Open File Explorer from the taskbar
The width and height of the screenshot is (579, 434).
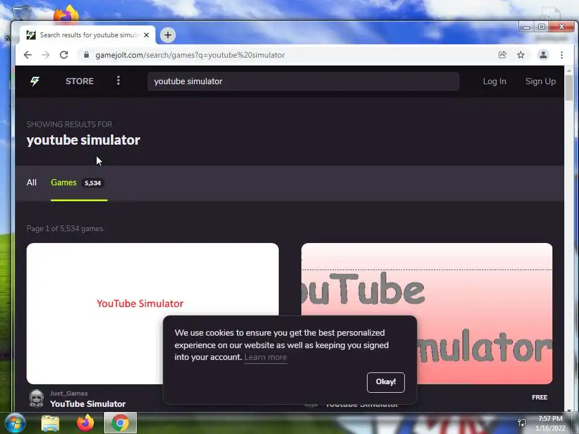point(50,423)
